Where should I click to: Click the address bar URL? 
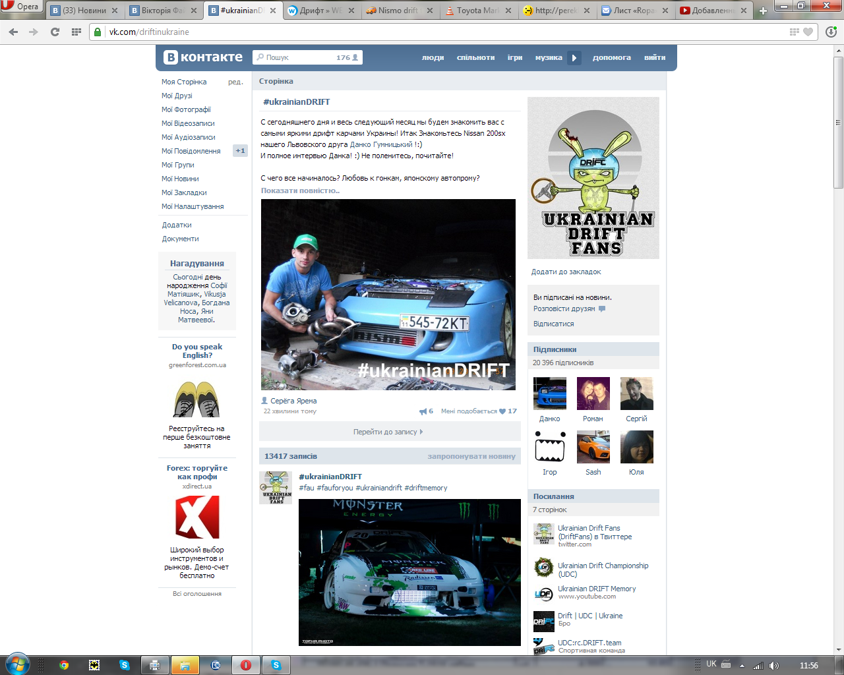149,32
